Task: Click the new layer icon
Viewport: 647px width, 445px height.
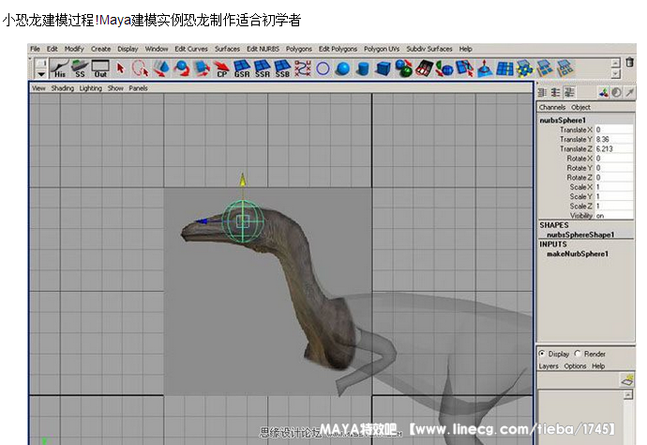Action: click(x=627, y=379)
